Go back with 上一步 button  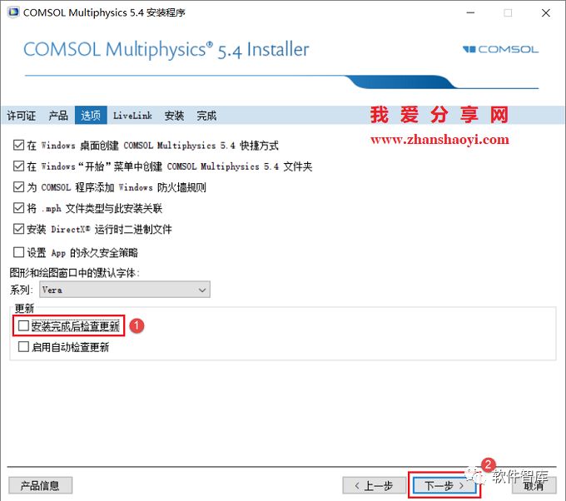pyautogui.click(x=374, y=485)
